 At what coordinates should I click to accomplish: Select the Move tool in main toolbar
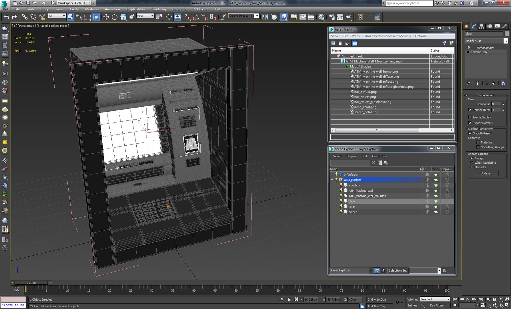(106, 17)
